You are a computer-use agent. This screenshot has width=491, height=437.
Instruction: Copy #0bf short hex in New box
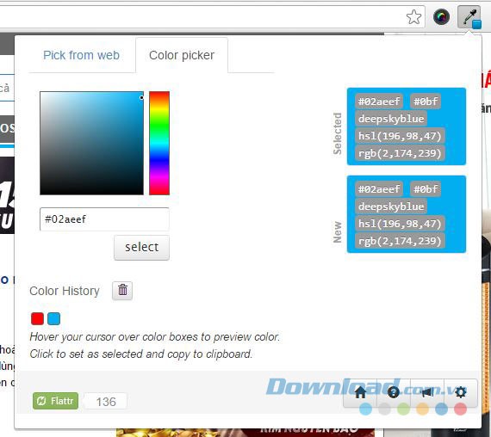[426, 189]
